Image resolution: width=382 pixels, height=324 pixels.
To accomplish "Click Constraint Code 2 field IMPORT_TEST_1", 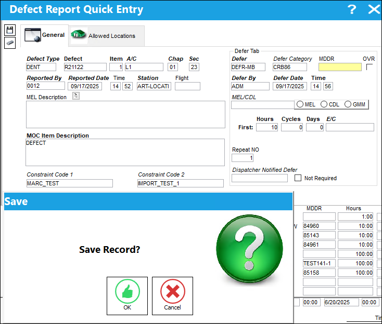I will click(180, 183).
